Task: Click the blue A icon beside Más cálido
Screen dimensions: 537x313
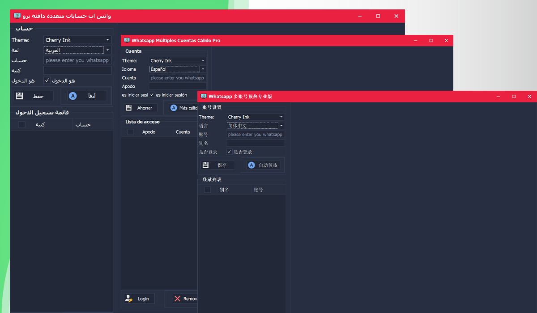Action: pyautogui.click(x=174, y=108)
